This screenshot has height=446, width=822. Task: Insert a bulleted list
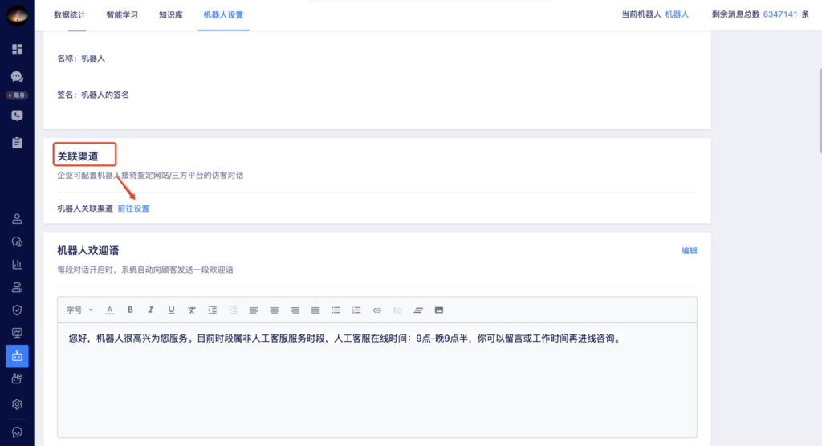tap(336, 310)
